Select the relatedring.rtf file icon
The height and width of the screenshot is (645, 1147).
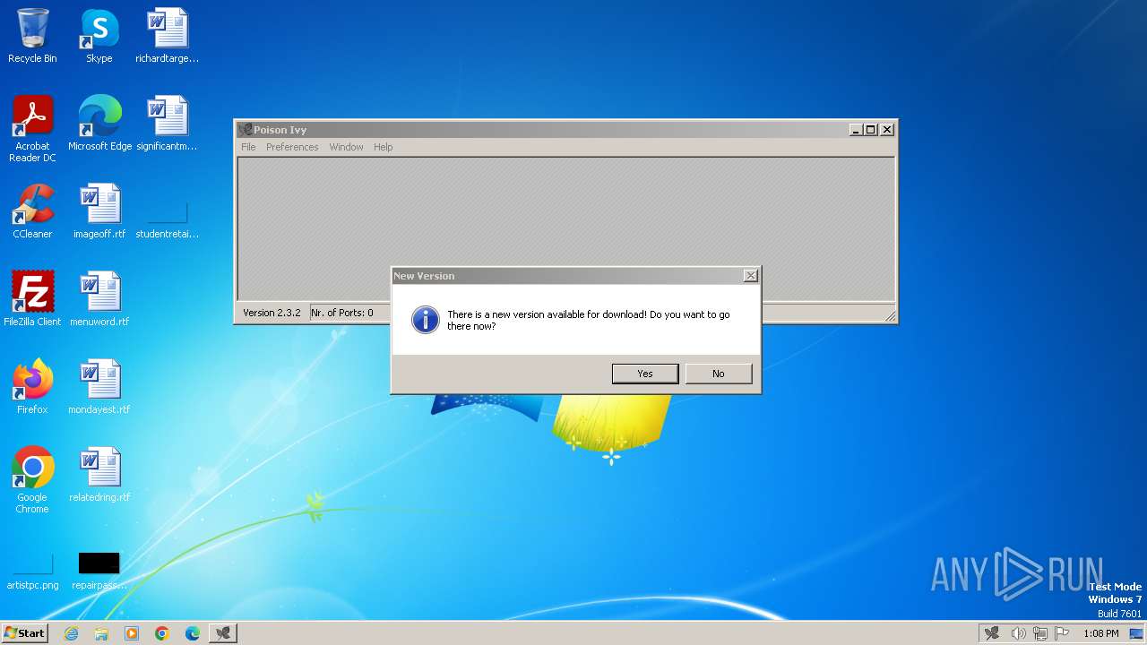[99, 475]
